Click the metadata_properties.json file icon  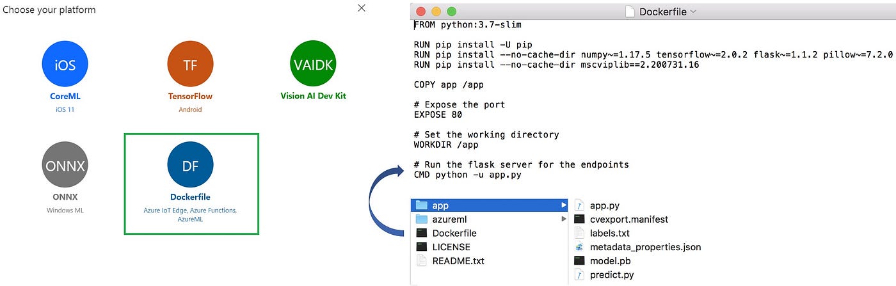[579, 247]
